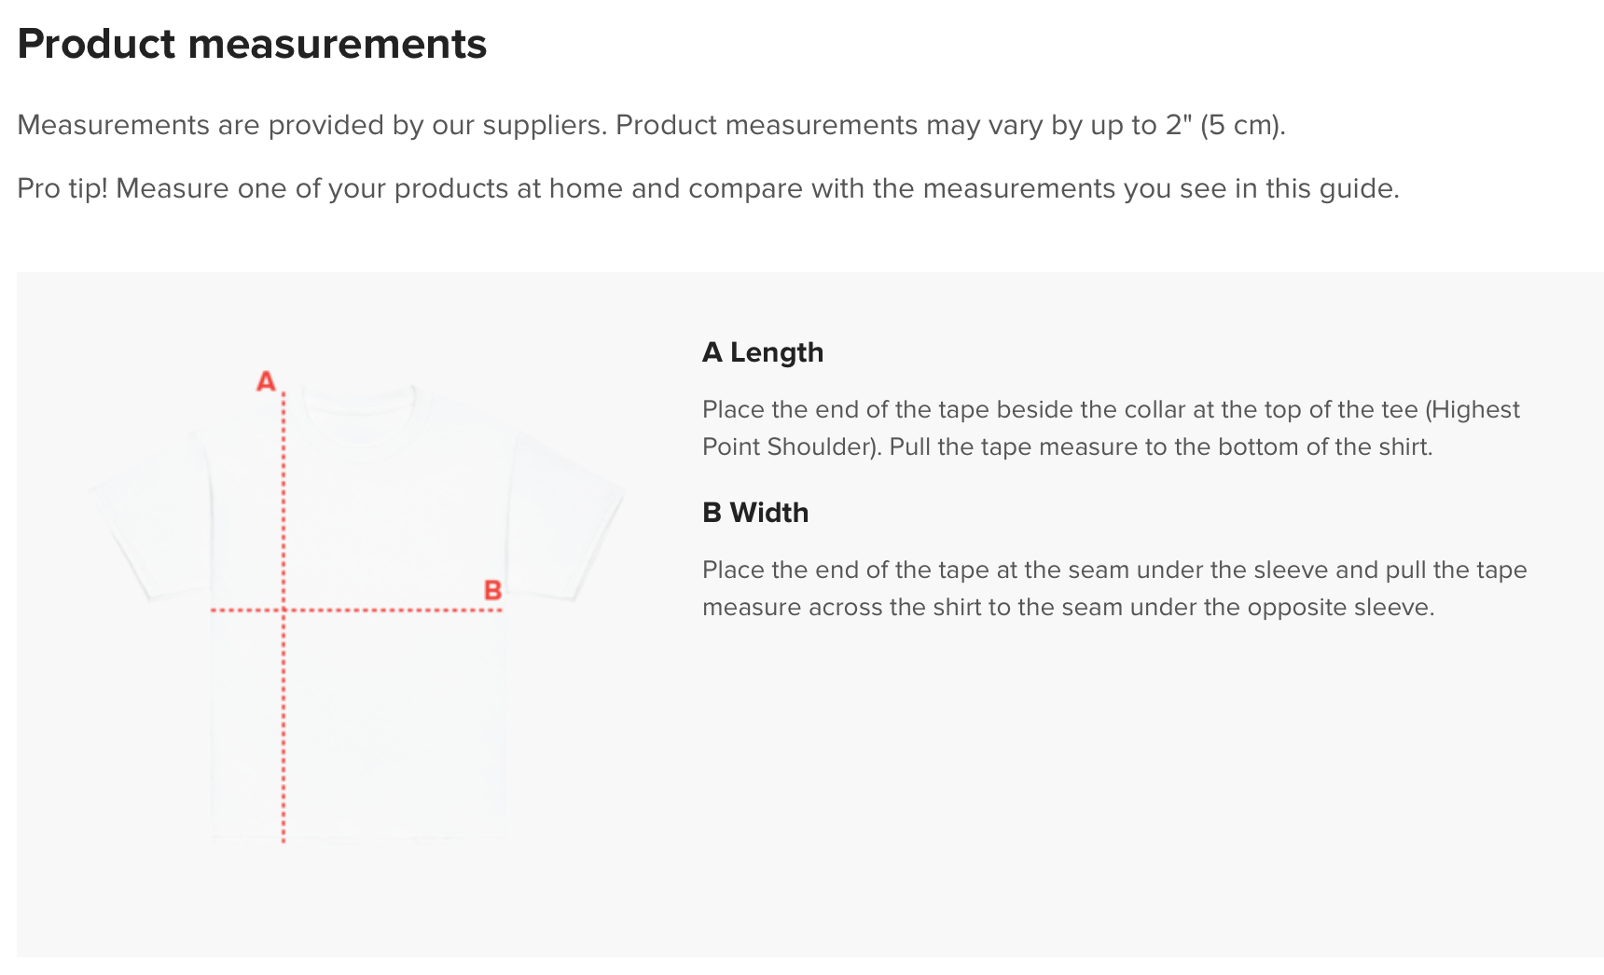Viewport: 1604px width, 975px height.
Task: Click the sentence about seam under the sleeve
Action: (1114, 588)
